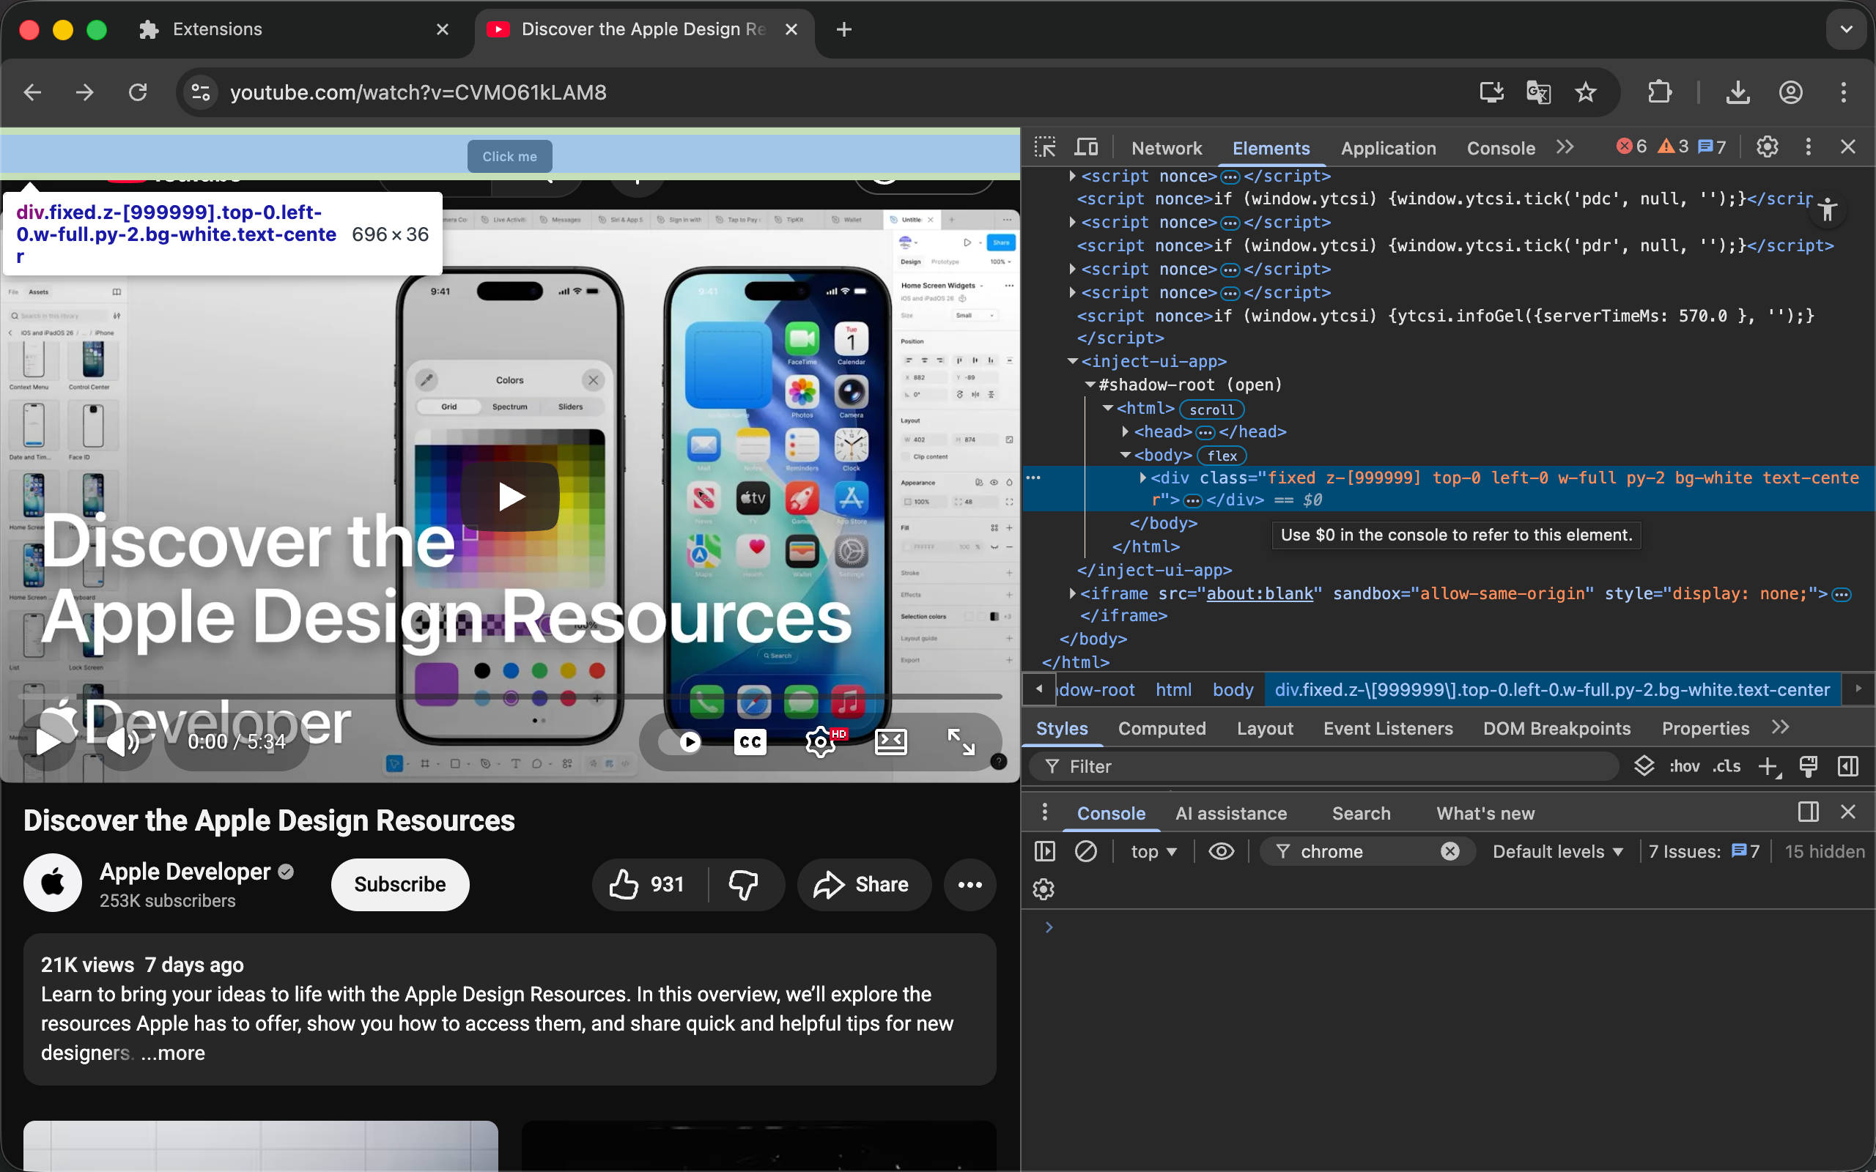Show the console sidebar panel icon

pyautogui.click(x=1044, y=851)
